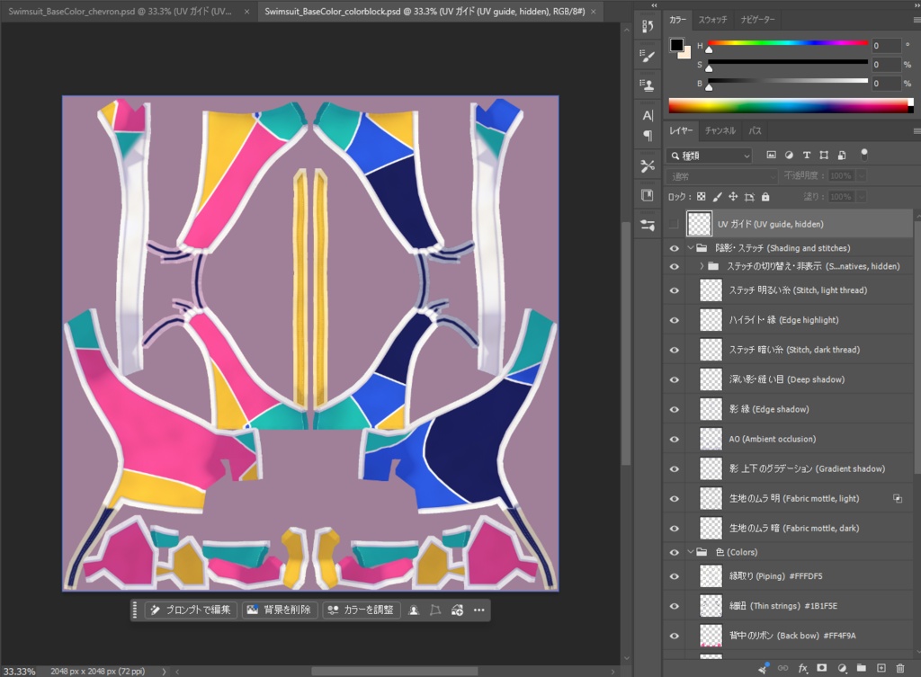Lock image pixels brush icon

(x=717, y=197)
